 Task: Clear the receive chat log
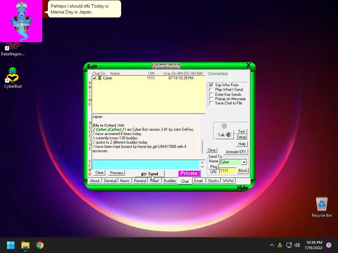click(x=212, y=150)
